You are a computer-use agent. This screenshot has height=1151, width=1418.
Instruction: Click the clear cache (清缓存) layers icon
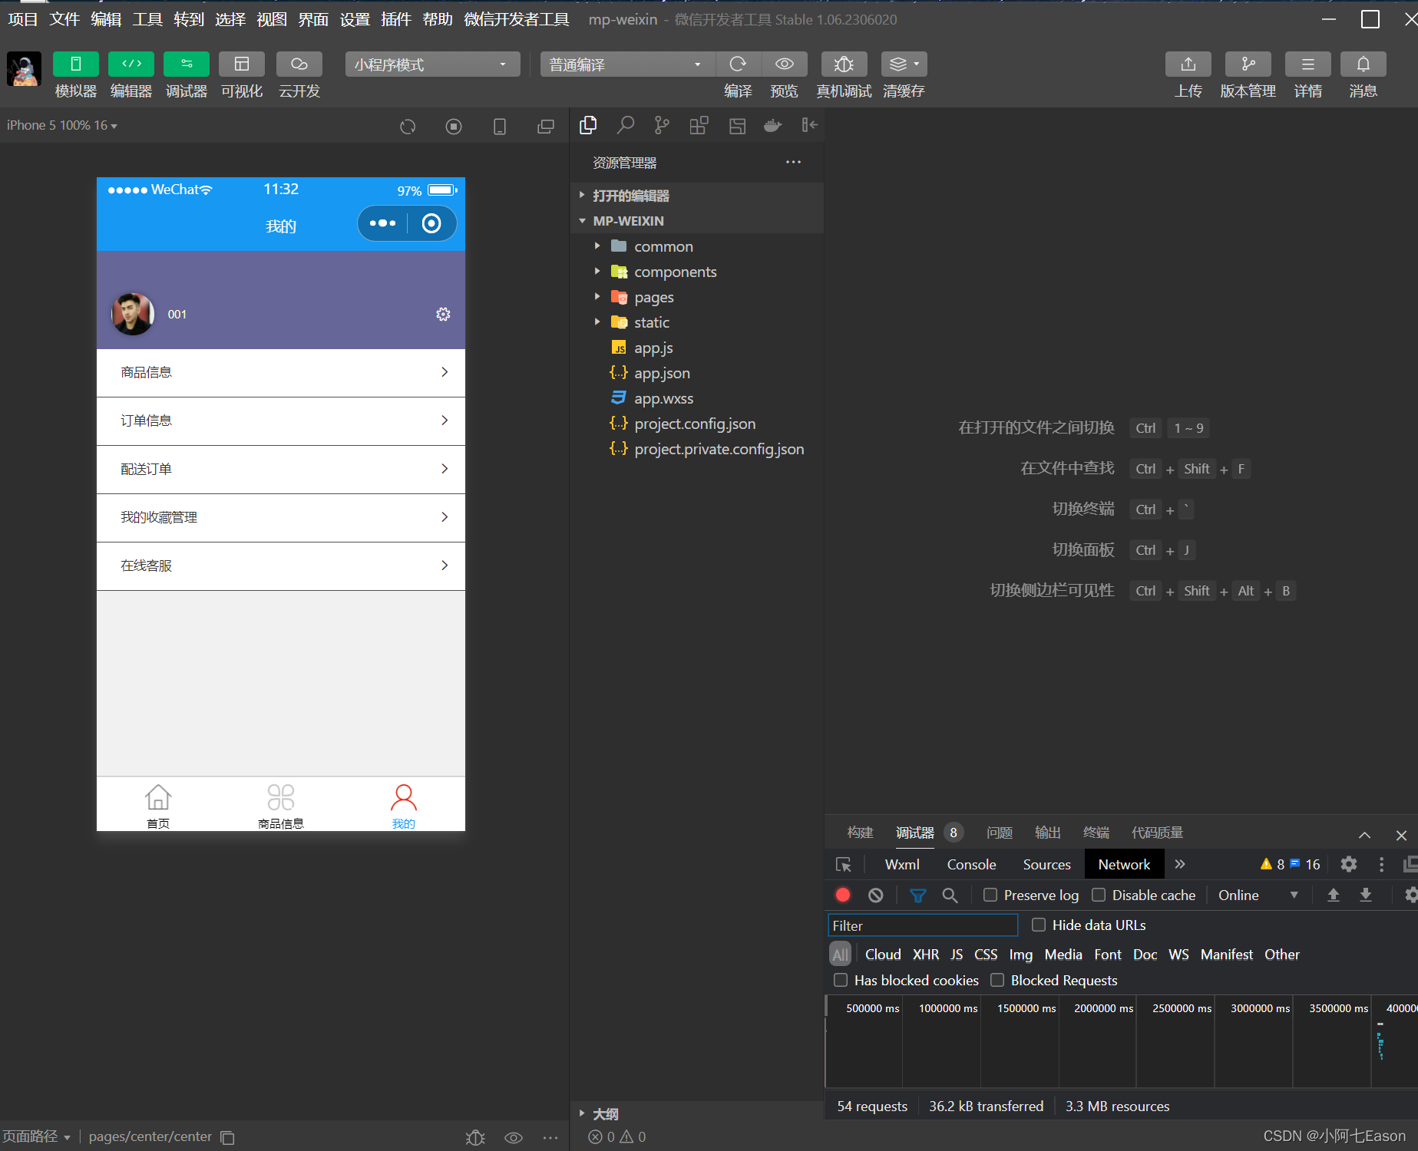coord(904,64)
